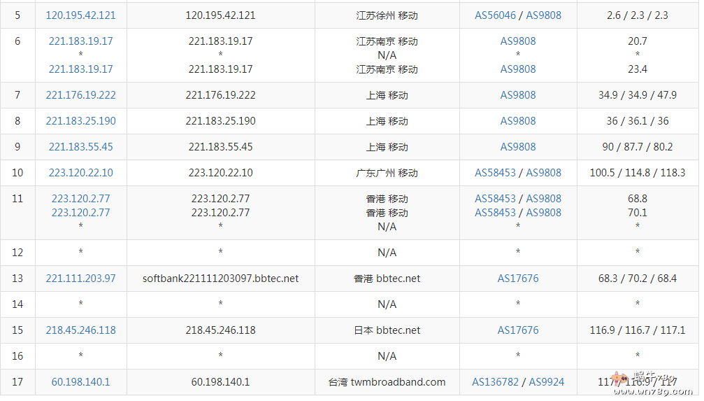Click AS17676 link in hop 15 row

[518, 330]
